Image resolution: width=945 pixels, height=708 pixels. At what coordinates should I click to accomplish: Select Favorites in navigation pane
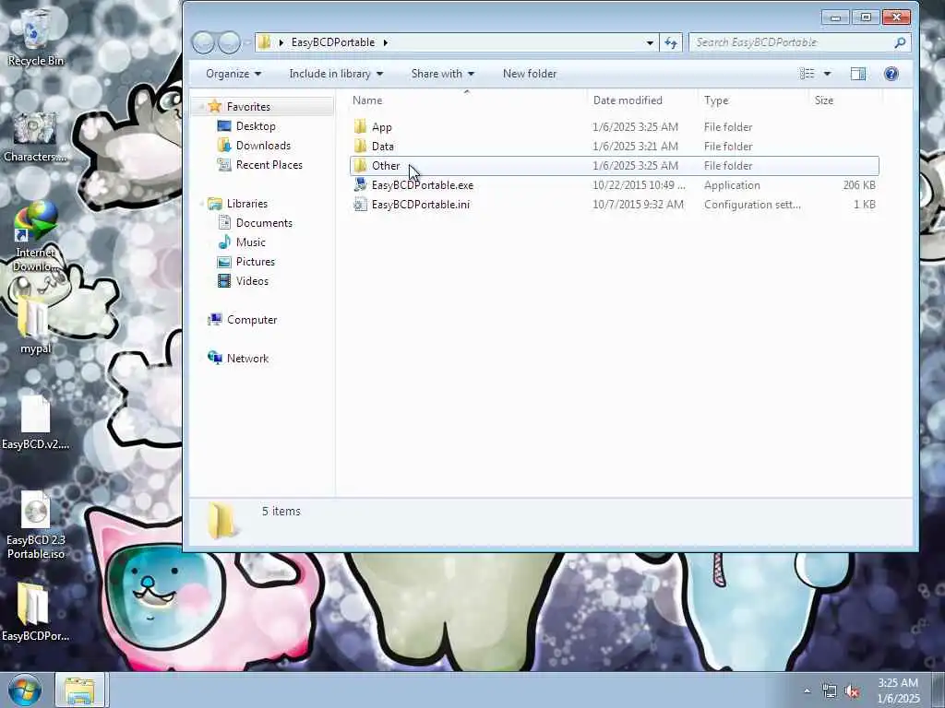248,107
